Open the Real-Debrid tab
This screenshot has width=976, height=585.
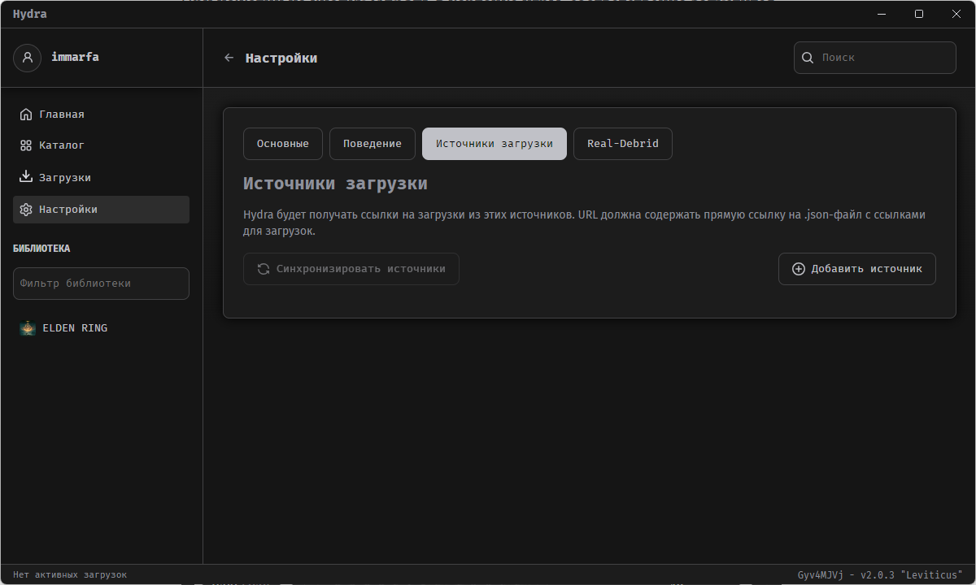623,144
